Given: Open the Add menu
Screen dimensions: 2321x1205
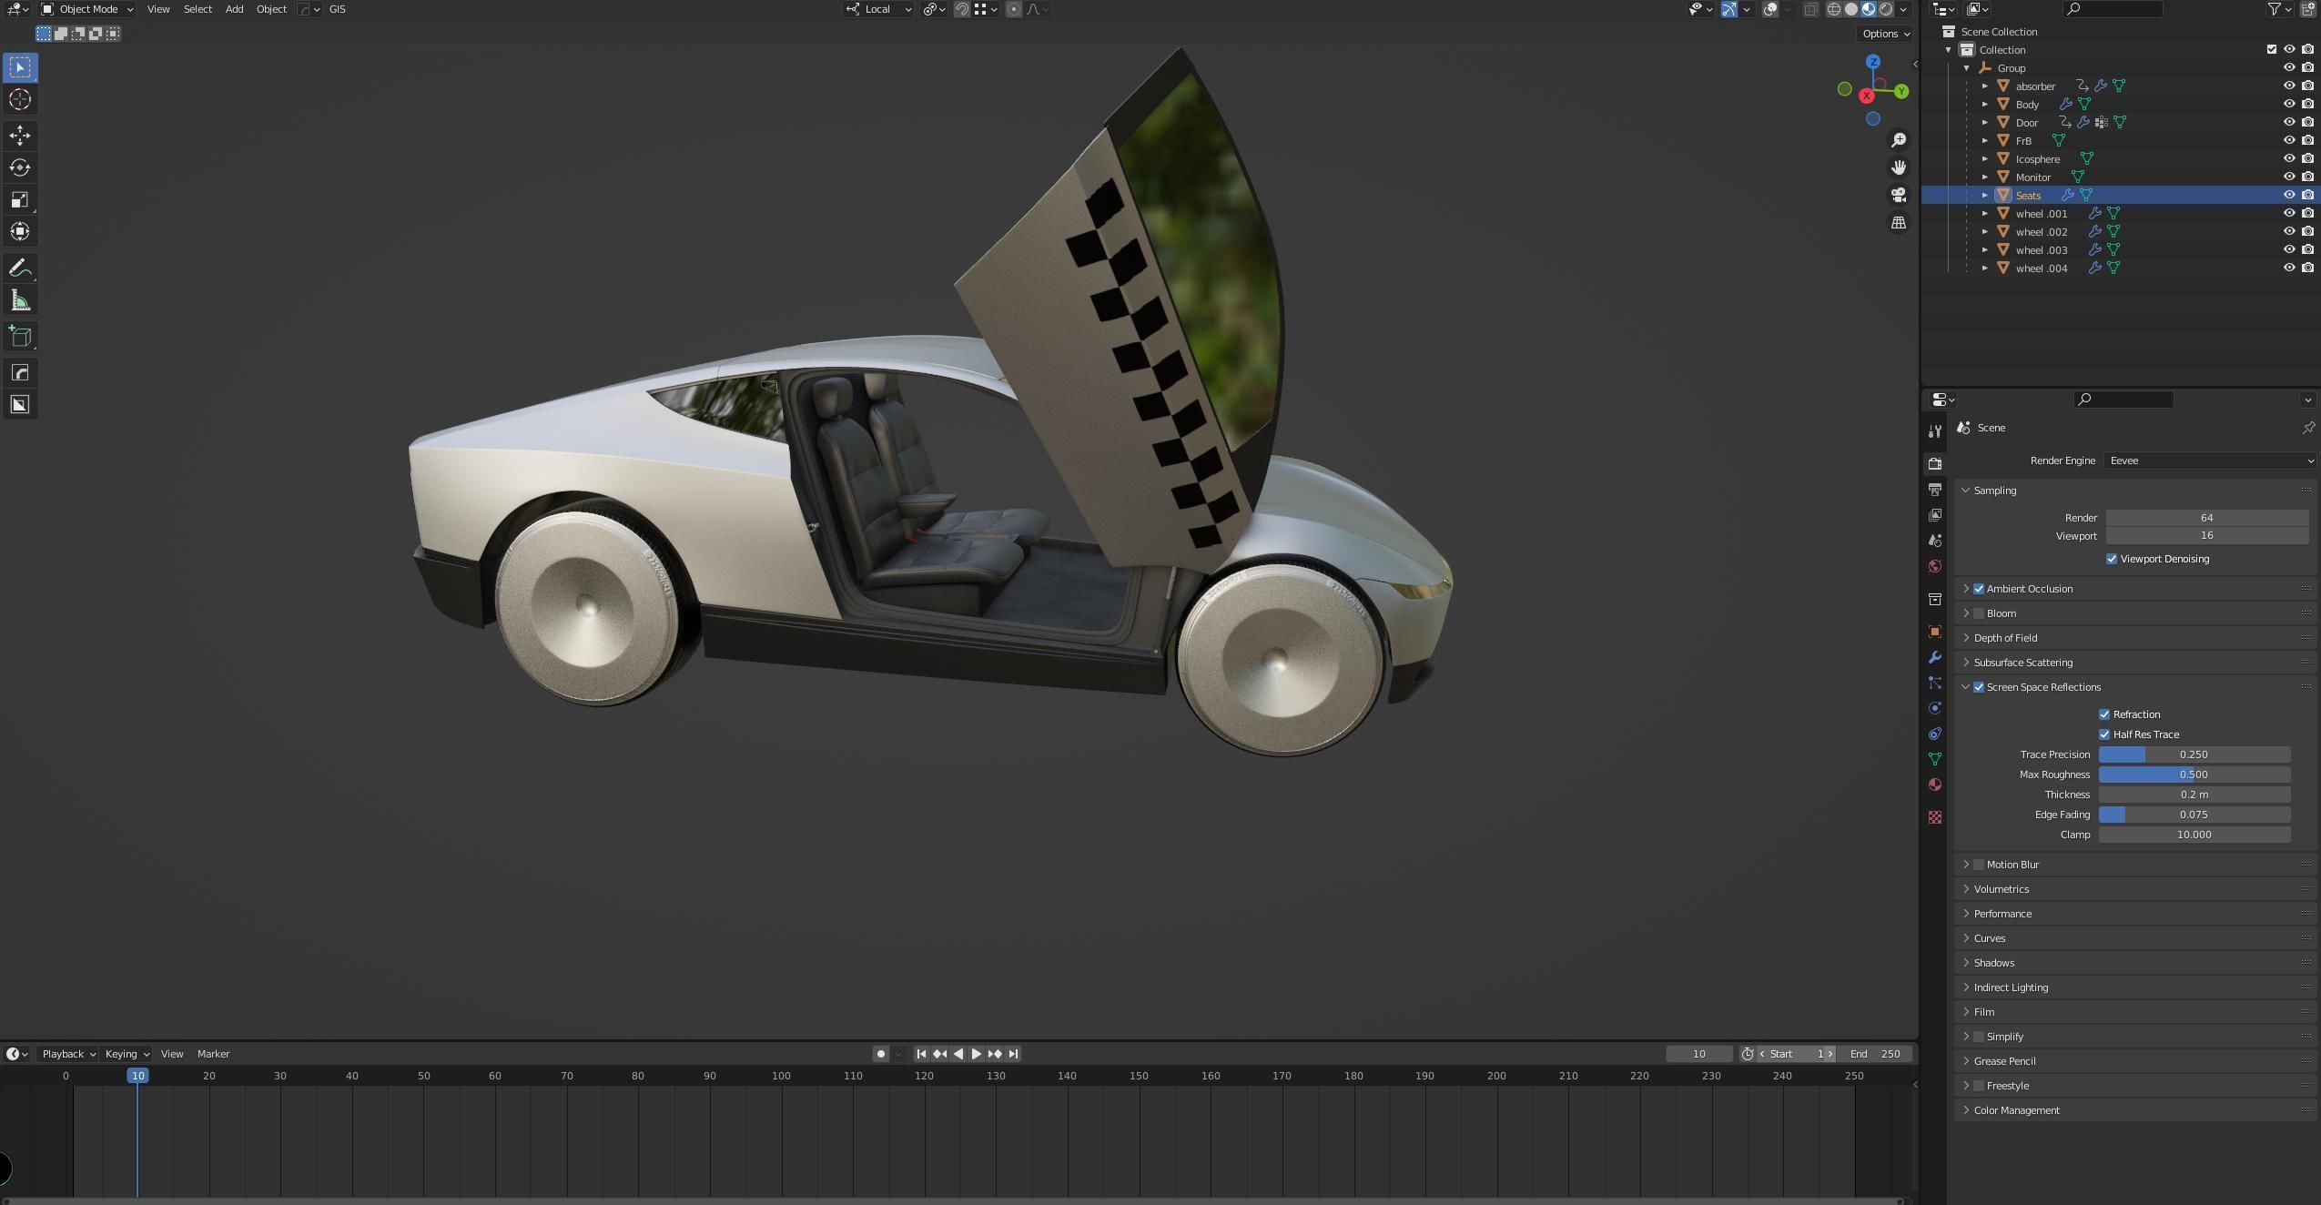Looking at the screenshot, I should 234,9.
